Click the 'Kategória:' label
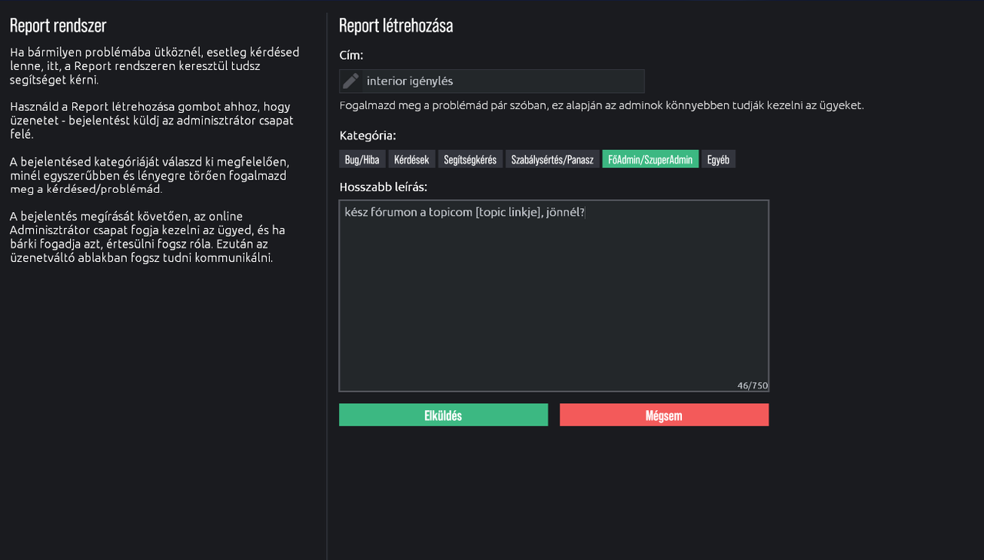This screenshot has width=984, height=560. (367, 136)
